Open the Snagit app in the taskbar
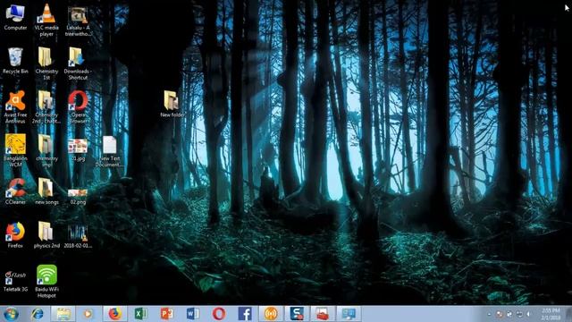 pos(297,314)
